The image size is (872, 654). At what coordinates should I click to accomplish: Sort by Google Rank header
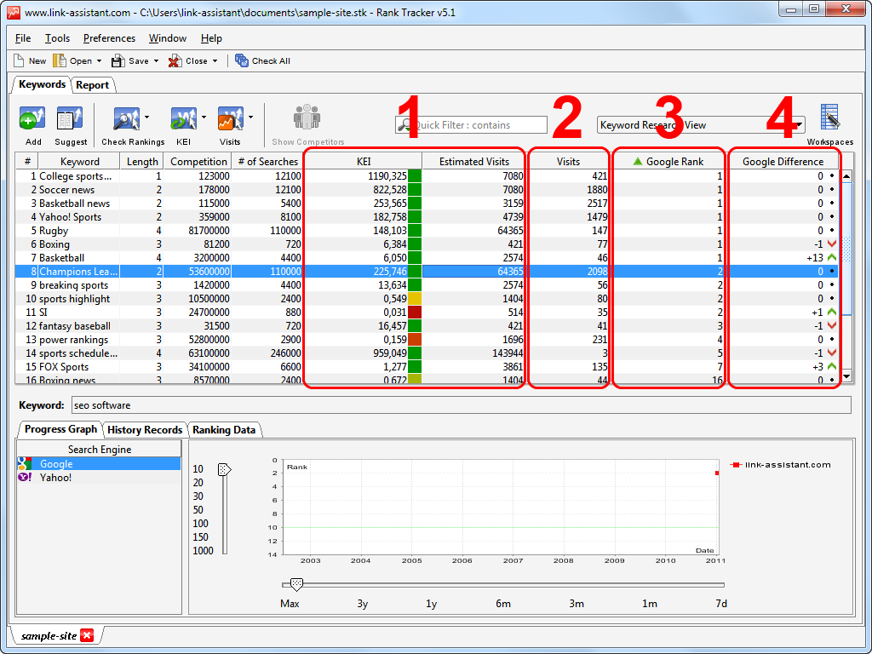point(669,161)
